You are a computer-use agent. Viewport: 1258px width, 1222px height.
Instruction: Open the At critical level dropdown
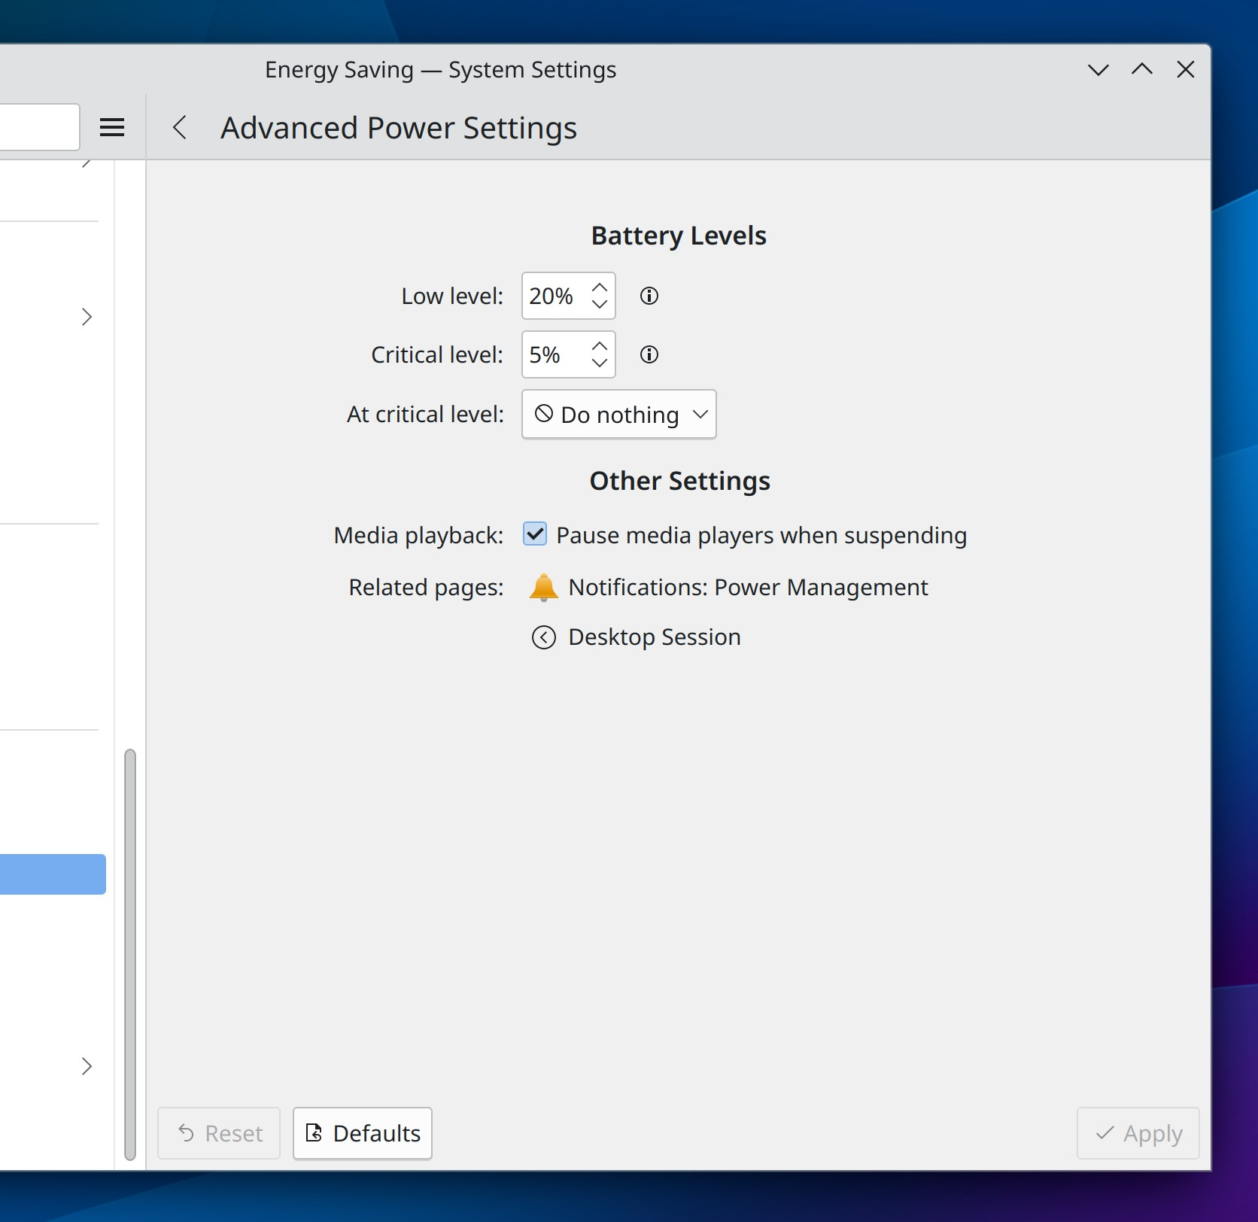[x=618, y=414]
